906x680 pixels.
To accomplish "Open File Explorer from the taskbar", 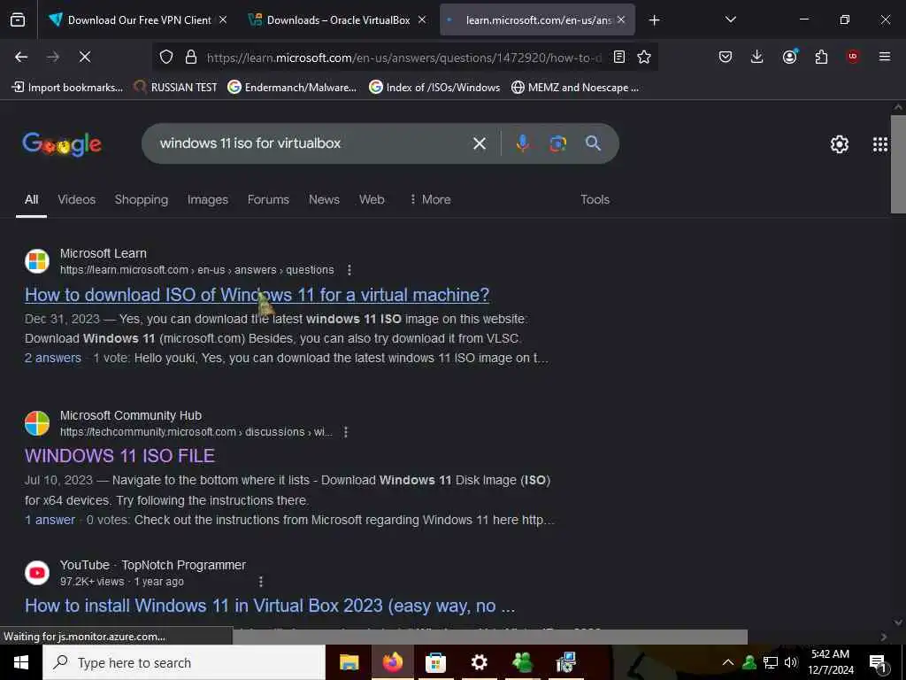I will pyautogui.click(x=349, y=662).
